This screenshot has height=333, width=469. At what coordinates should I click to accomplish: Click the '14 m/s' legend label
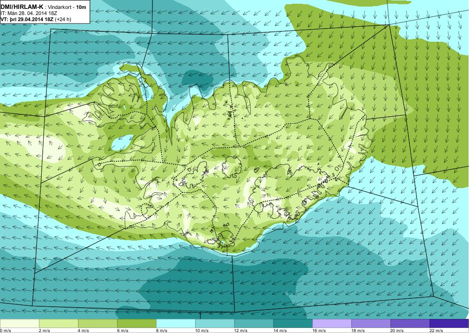point(280,331)
